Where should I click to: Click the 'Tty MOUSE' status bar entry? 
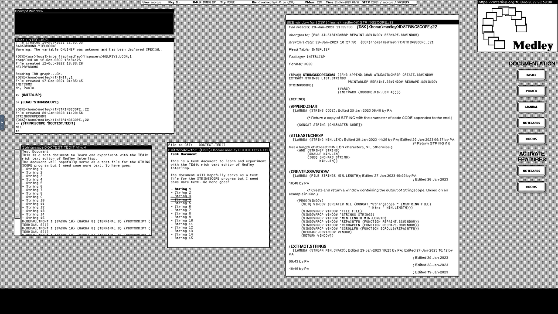pyautogui.click(x=228, y=2)
